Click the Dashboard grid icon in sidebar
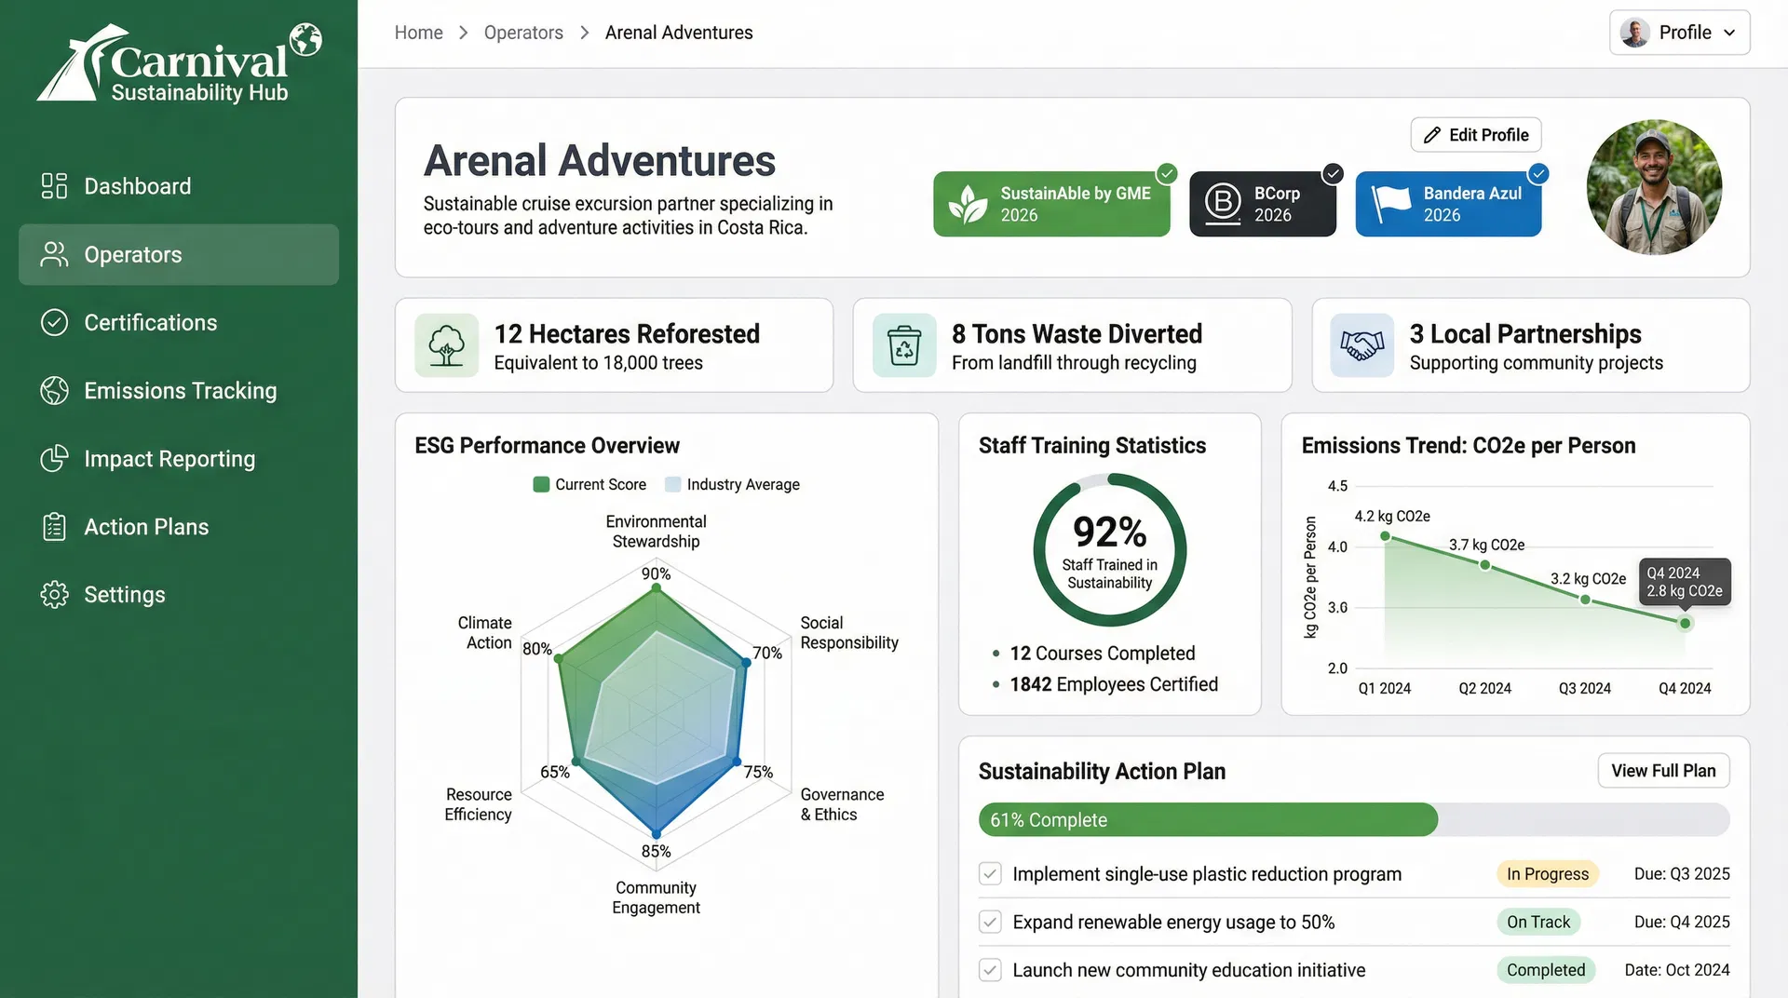The width and height of the screenshot is (1788, 998). coord(54,186)
